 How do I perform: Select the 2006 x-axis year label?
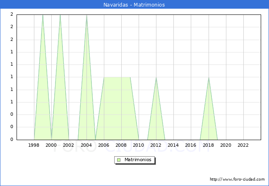point(104,145)
